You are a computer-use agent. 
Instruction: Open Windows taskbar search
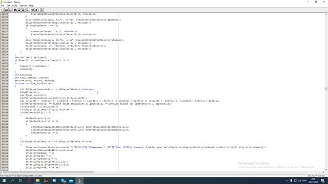(12, 180)
